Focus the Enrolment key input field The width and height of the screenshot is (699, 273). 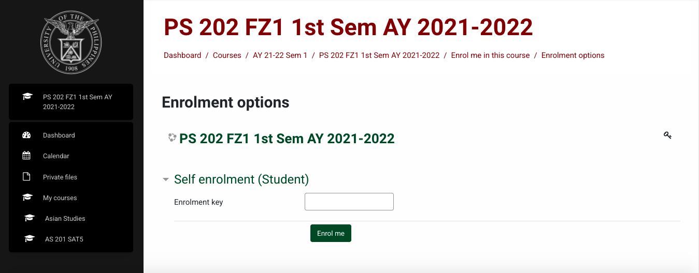pyautogui.click(x=349, y=202)
